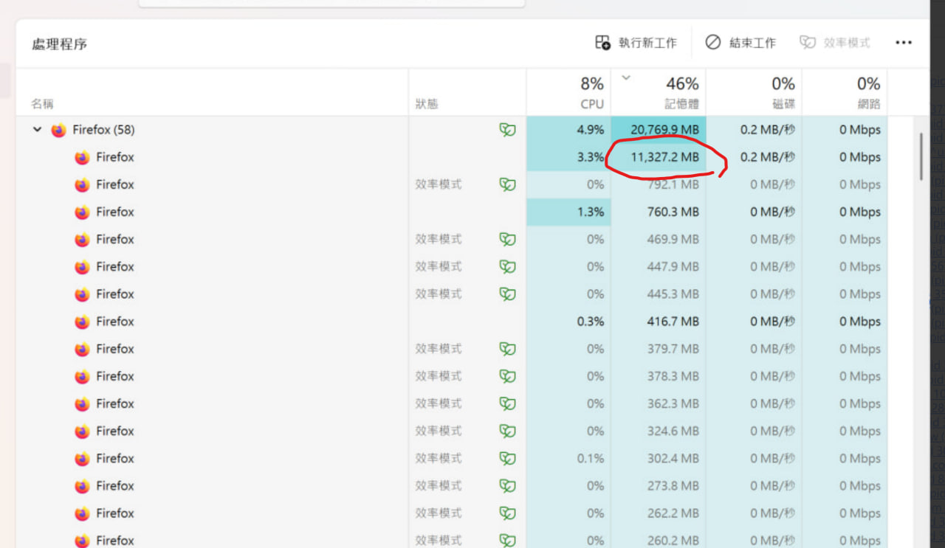Click the 1.3% CPU value
The width and height of the screenshot is (945, 548).
[x=590, y=212]
